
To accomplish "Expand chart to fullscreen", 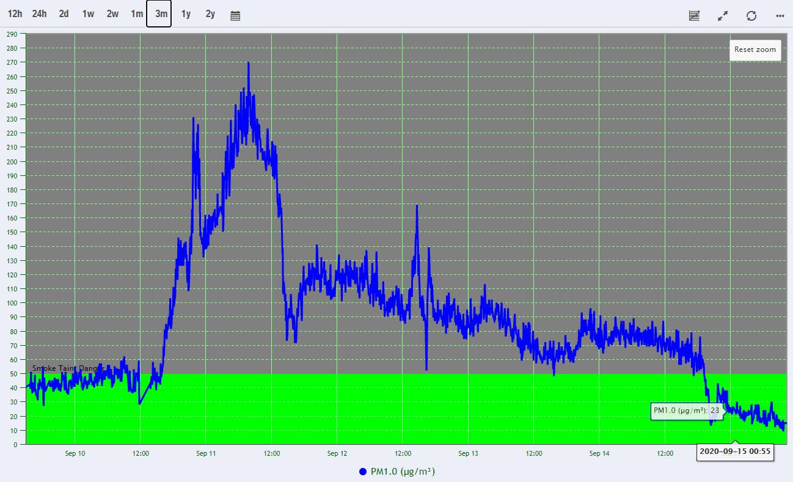I will 723,16.
